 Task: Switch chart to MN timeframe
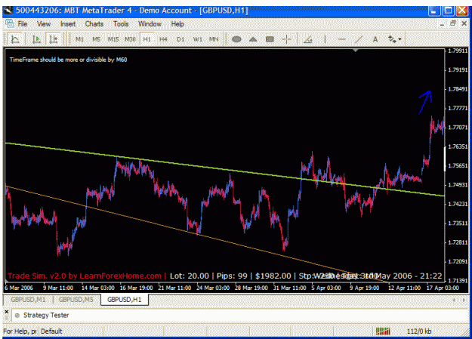(x=214, y=39)
